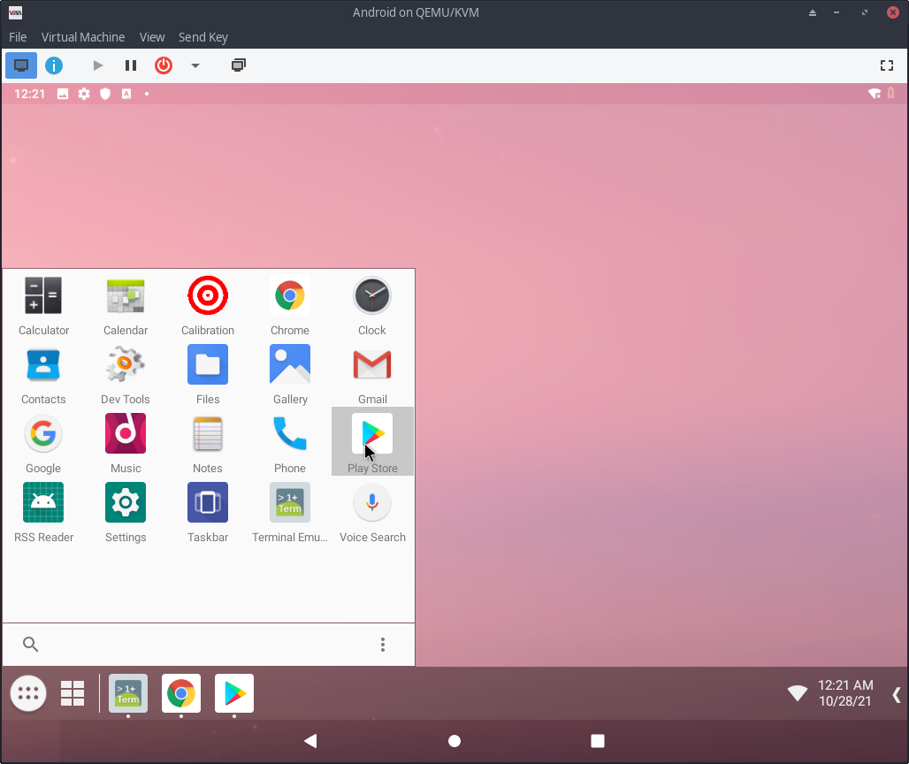
Task: Tap the Android back button
Action: tap(310, 741)
